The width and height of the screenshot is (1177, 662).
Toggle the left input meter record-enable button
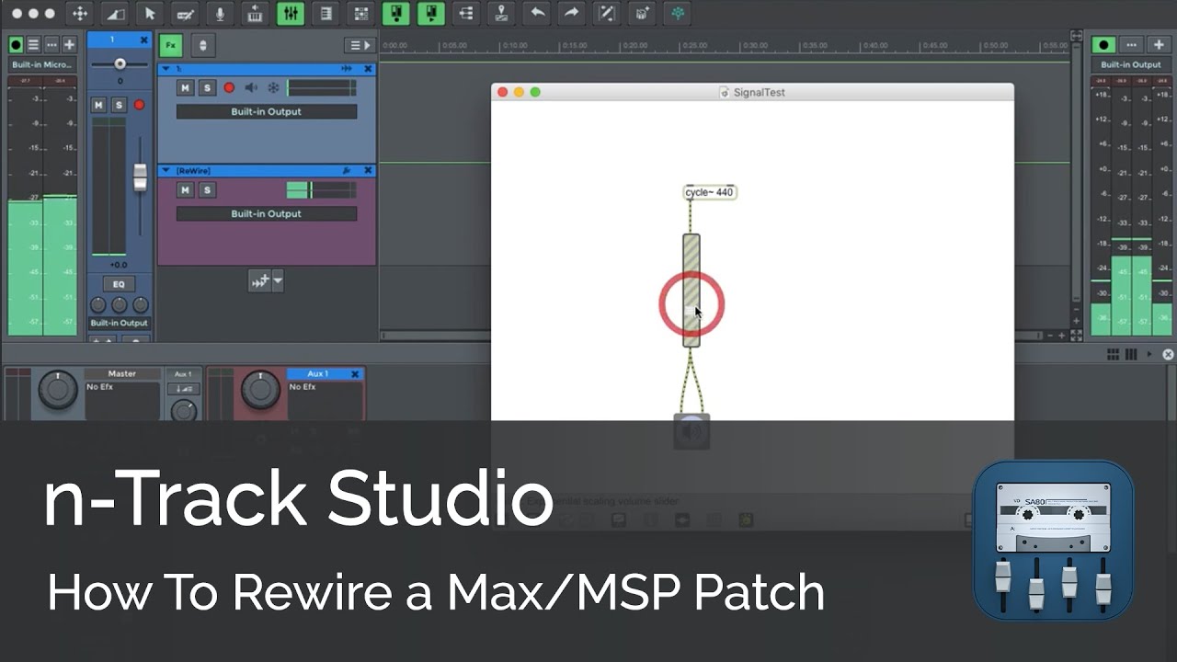click(16, 44)
